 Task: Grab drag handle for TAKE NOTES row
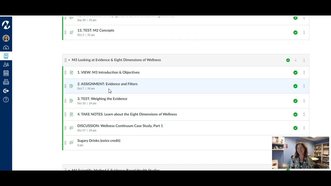pos(65,114)
